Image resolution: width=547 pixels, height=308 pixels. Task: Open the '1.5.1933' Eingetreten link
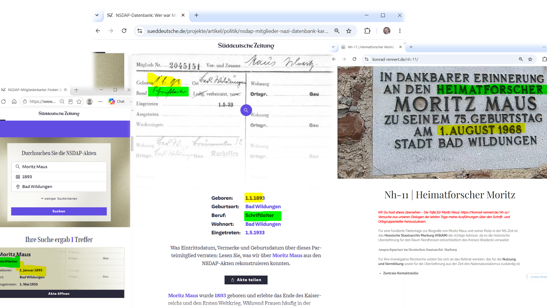click(255, 233)
